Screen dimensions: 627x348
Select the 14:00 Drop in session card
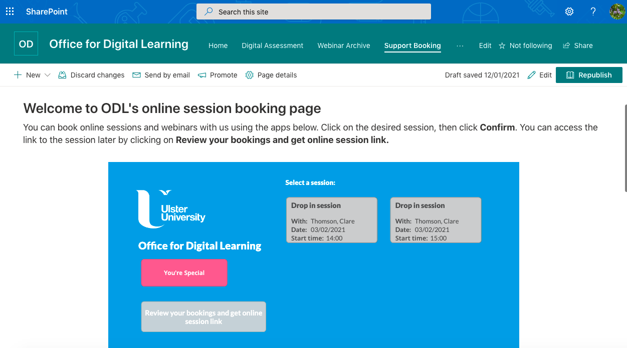coord(331,220)
